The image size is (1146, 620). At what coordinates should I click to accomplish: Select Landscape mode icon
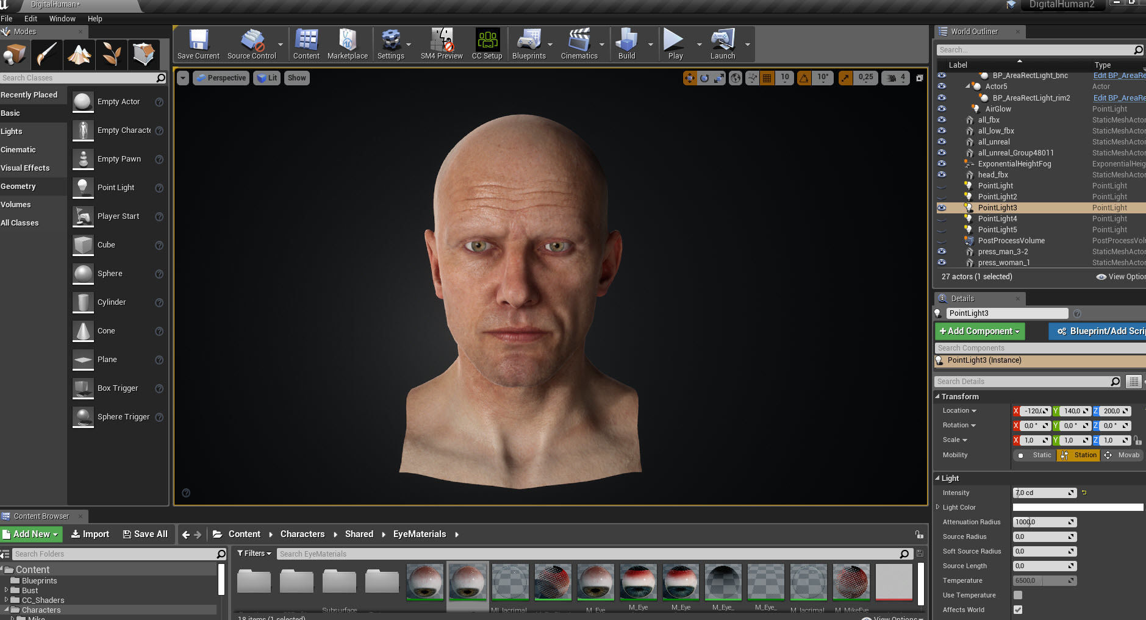(79, 55)
